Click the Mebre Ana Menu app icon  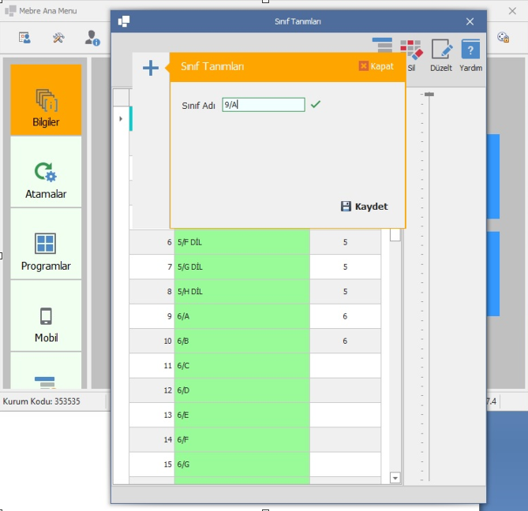tap(10, 11)
